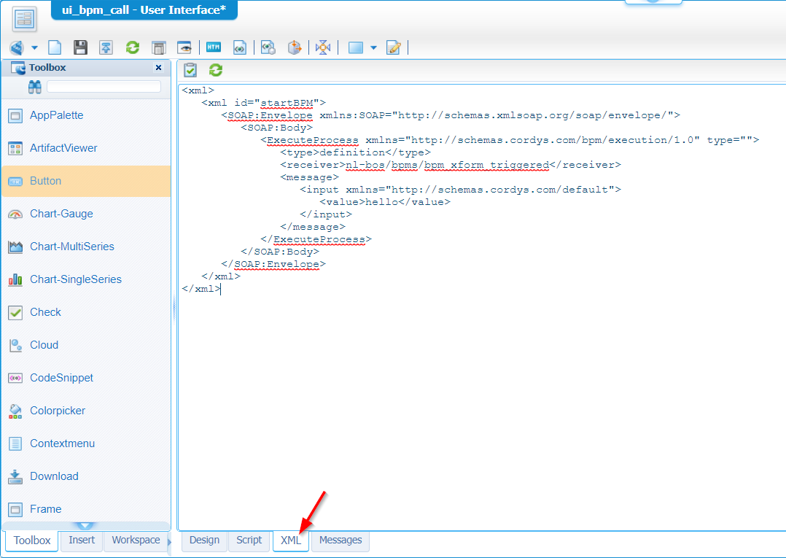Select Button in the Toolbox
786x558 pixels.
[86, 181]
